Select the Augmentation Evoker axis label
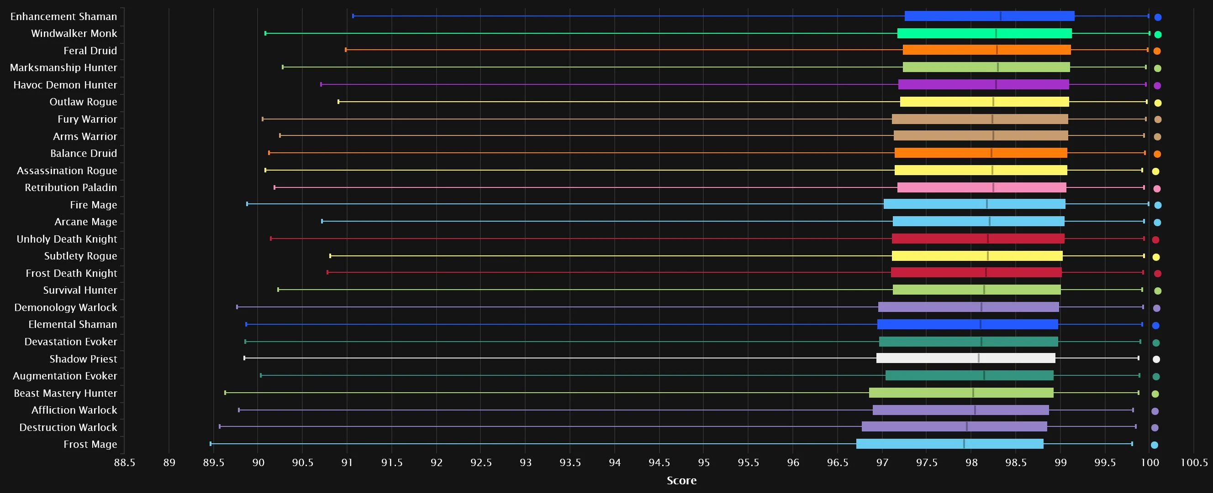Image resolution: width=1213 pixels, height=493 pixels. (x=64, y=376)
